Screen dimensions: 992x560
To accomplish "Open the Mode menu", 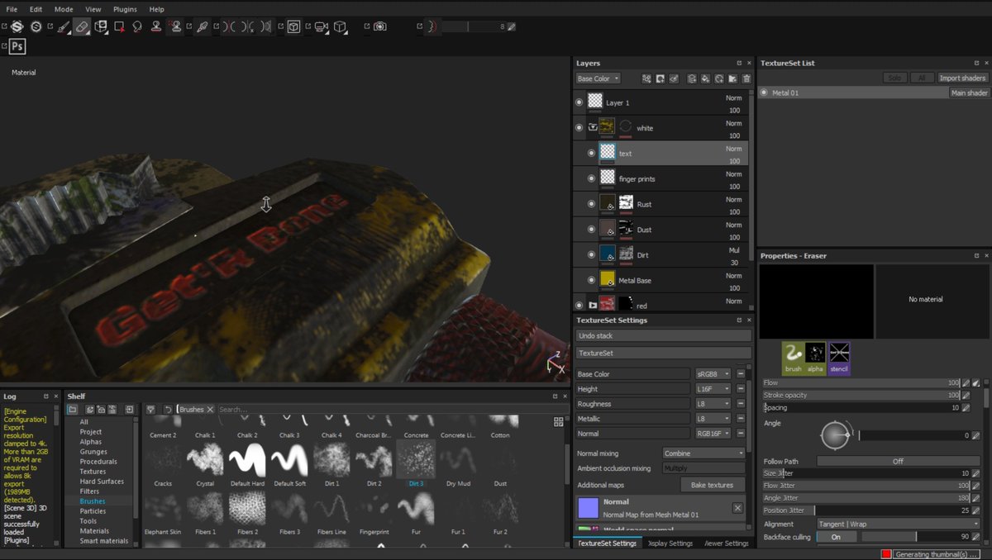I will pyautogui.click(x=64, y=9).
